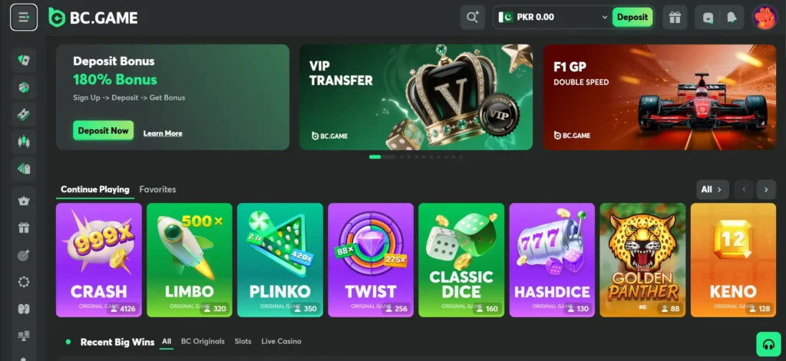This screenshot has height=361, width=786.
Task: Click the casino cards icon in sidebar
Action: coord(24,61)
